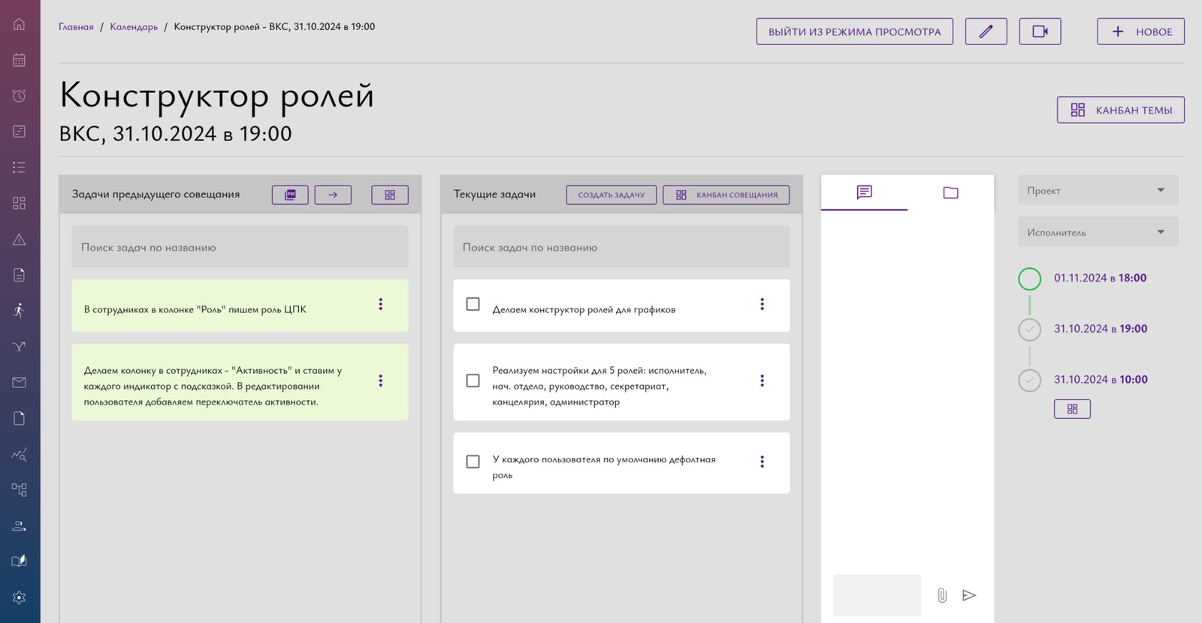This screenshot has height=623, width=1202.
Task: Open options menu for "В сотрудниках в колонке" task
Action: click(381, 304)
